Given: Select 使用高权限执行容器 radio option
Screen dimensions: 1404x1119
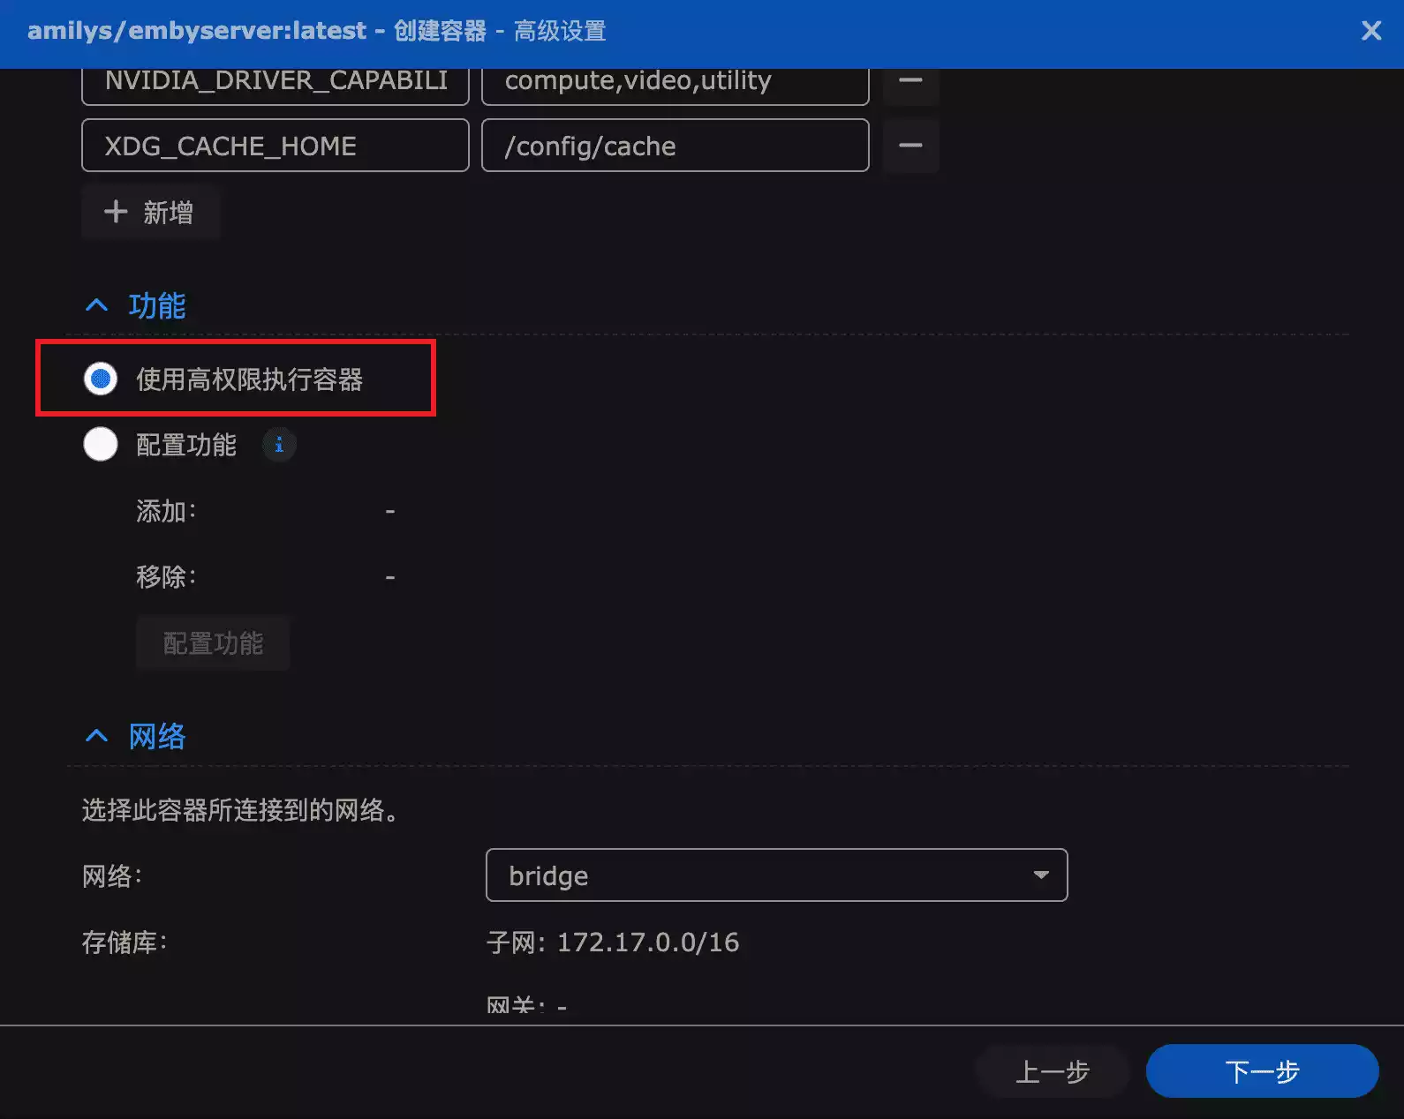Looking at the screenshot, I should [101, 379].
